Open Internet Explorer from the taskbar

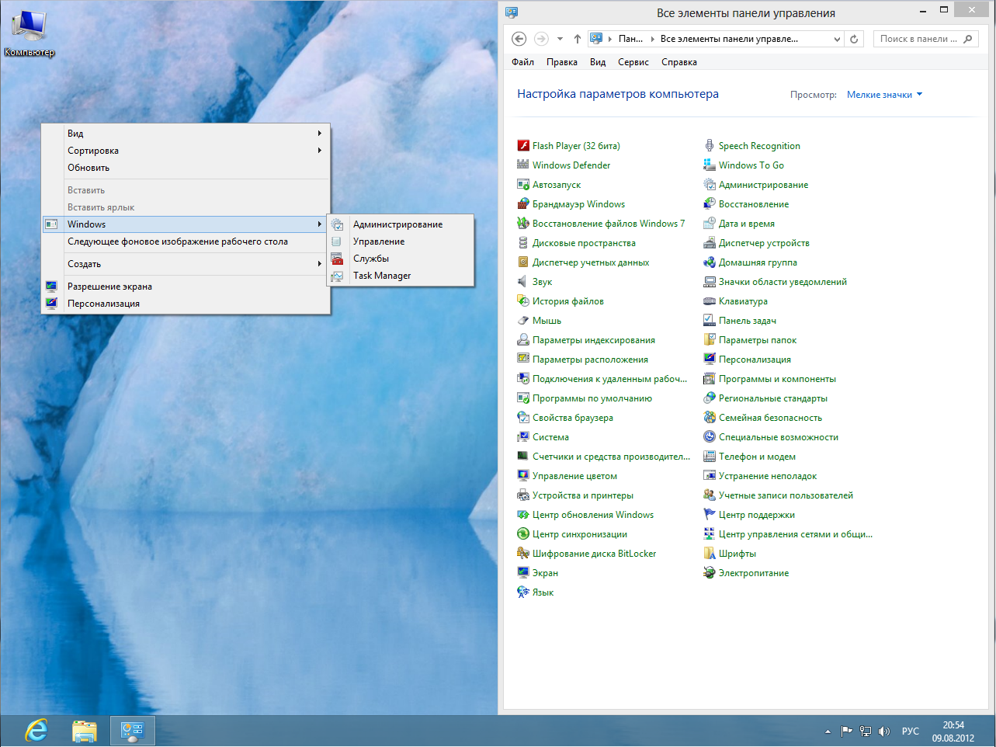36,731
